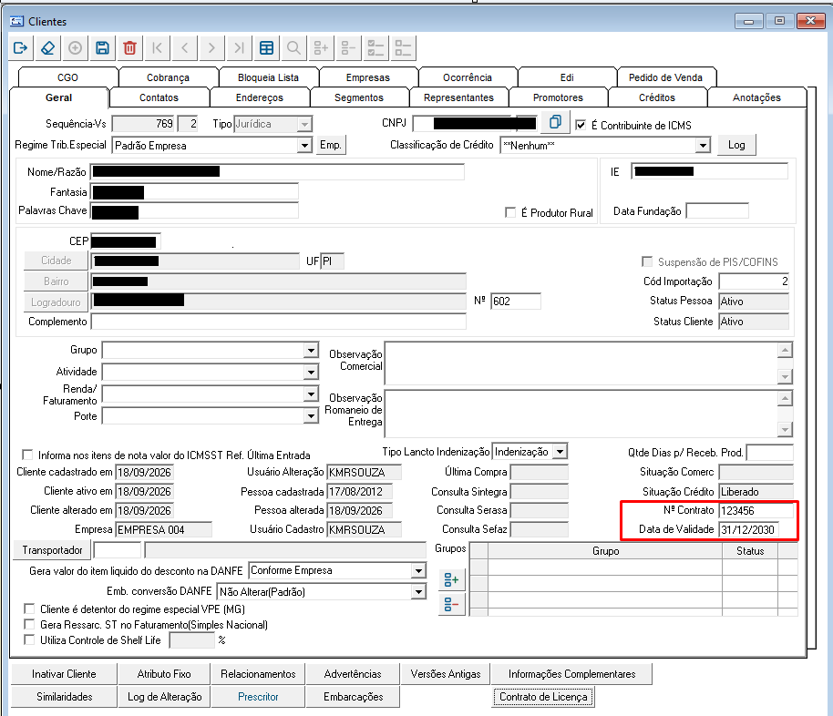Image resolution: width=833 pixels, height=716 pixels.
Task: Click the save (floppy disk) toolbar icon
Action: 103,48
